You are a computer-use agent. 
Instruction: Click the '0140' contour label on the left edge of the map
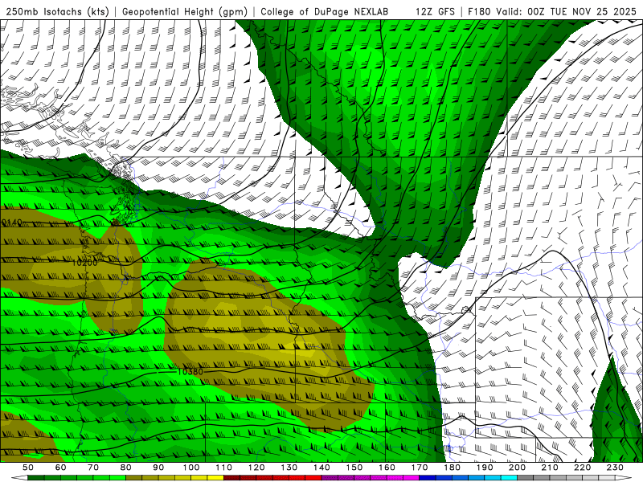click(11, 223)
